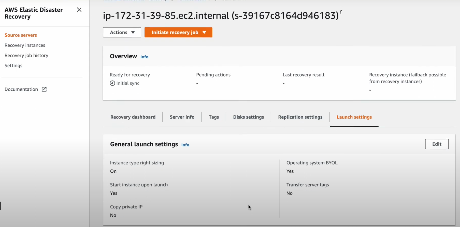Click the AWS Elastic Disaster Recovery title

tap(34, 13)
